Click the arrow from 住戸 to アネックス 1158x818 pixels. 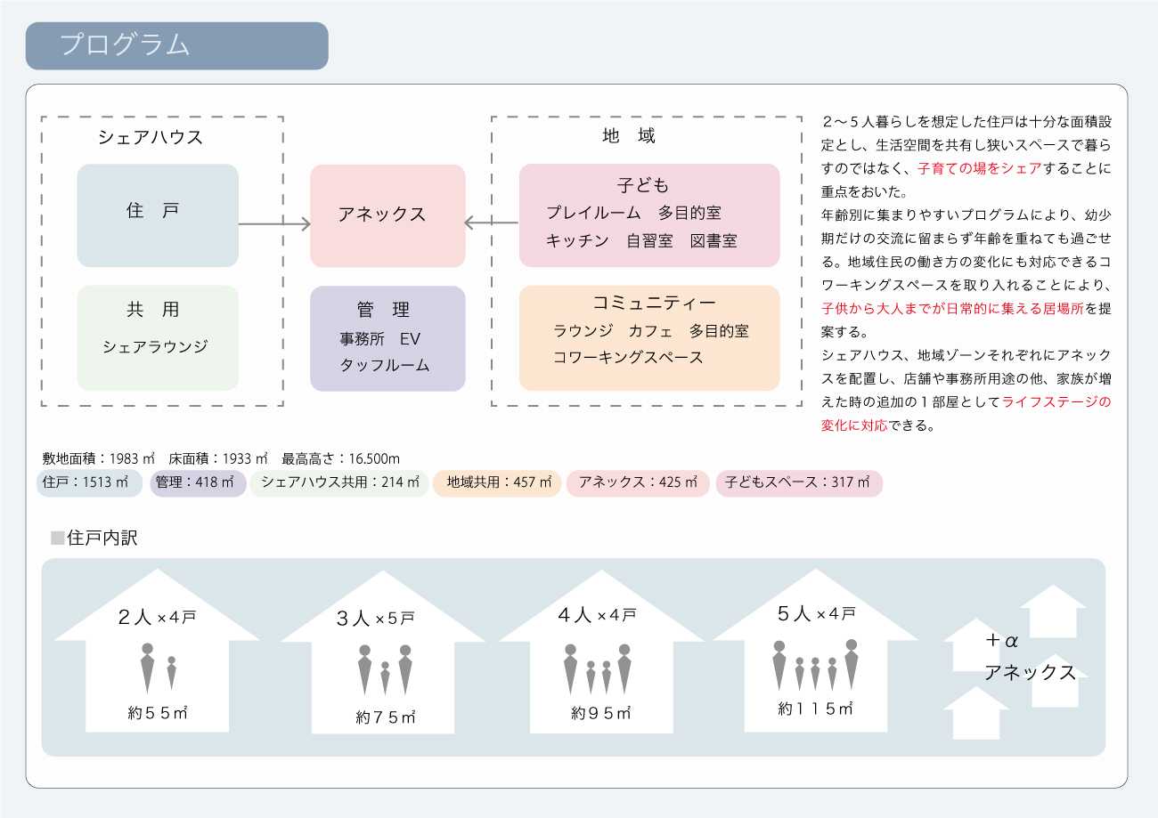(274, 223)
